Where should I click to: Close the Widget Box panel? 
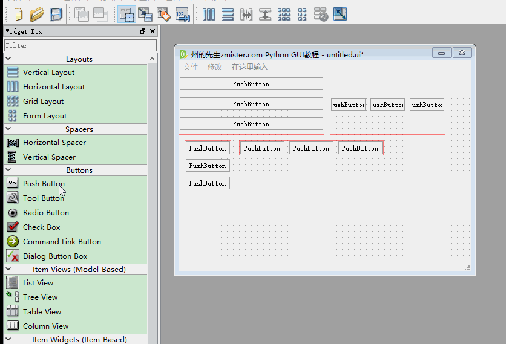pyautogui.click(x=153, y=31)
